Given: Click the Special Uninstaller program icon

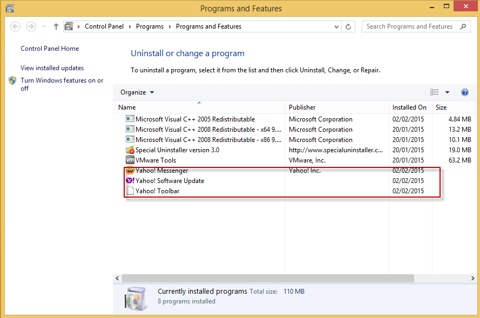Looking at the screenshot, I should pos(130,150).
